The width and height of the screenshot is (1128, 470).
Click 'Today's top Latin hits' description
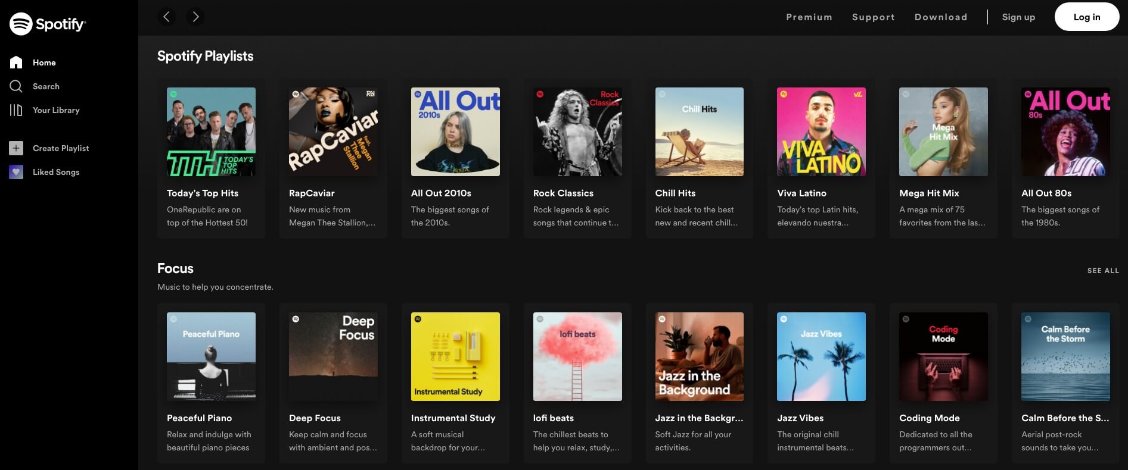[x=818, y=216]
